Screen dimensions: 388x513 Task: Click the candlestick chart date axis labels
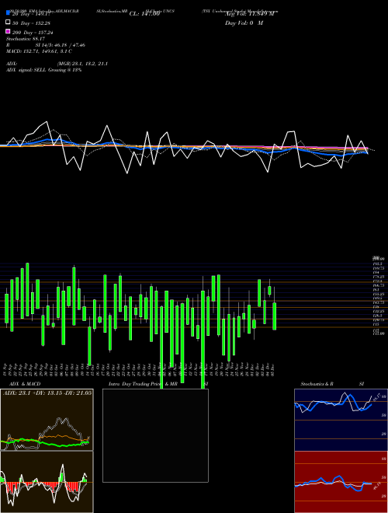pos(140,370)
